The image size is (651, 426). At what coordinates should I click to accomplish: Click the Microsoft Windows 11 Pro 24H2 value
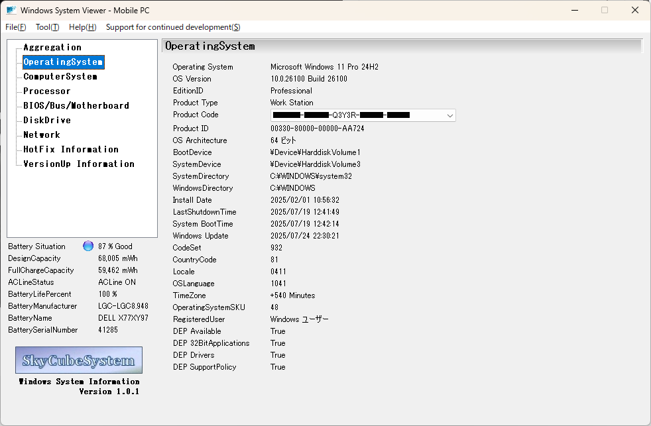click(324, 67)
